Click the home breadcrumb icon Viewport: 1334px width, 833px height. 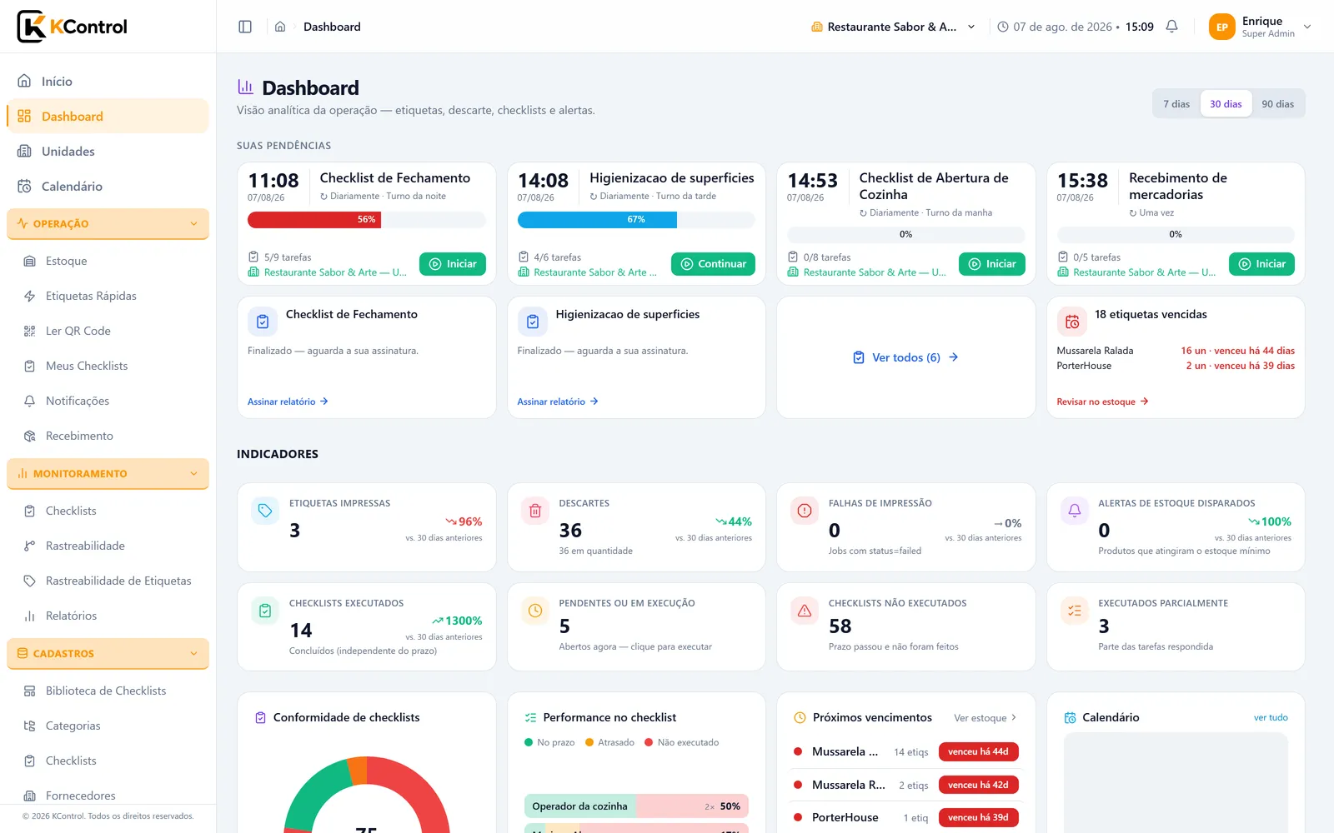(280, 27)
